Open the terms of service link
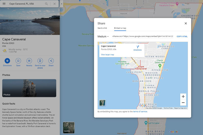The image size is (203, 135). point(140,112)
